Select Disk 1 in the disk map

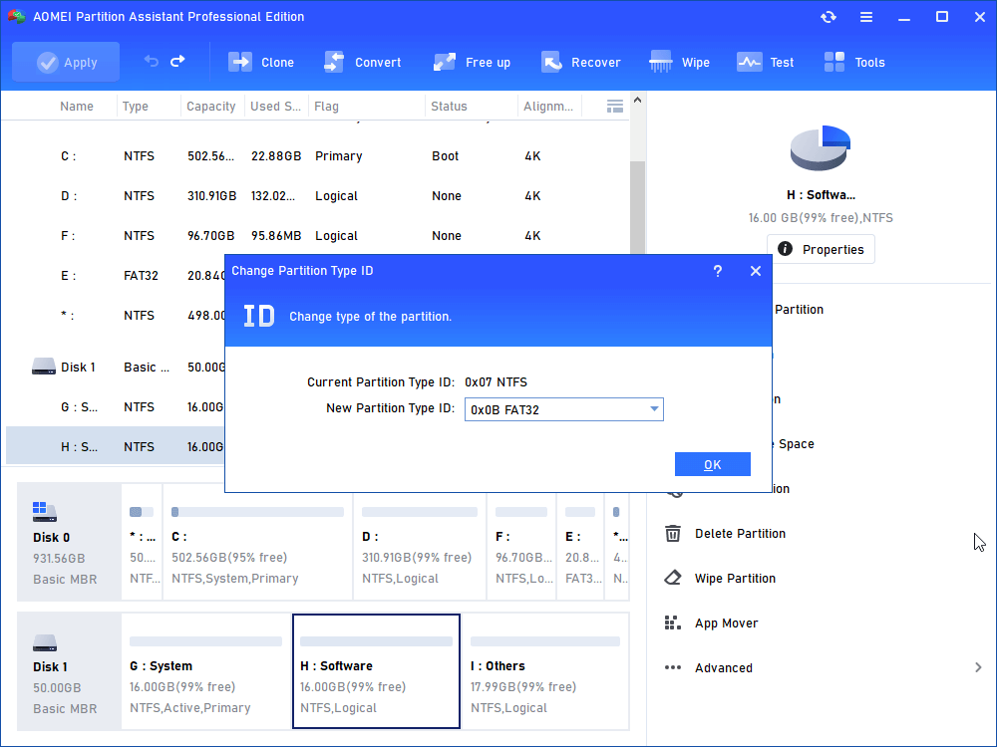click(69, 671)
